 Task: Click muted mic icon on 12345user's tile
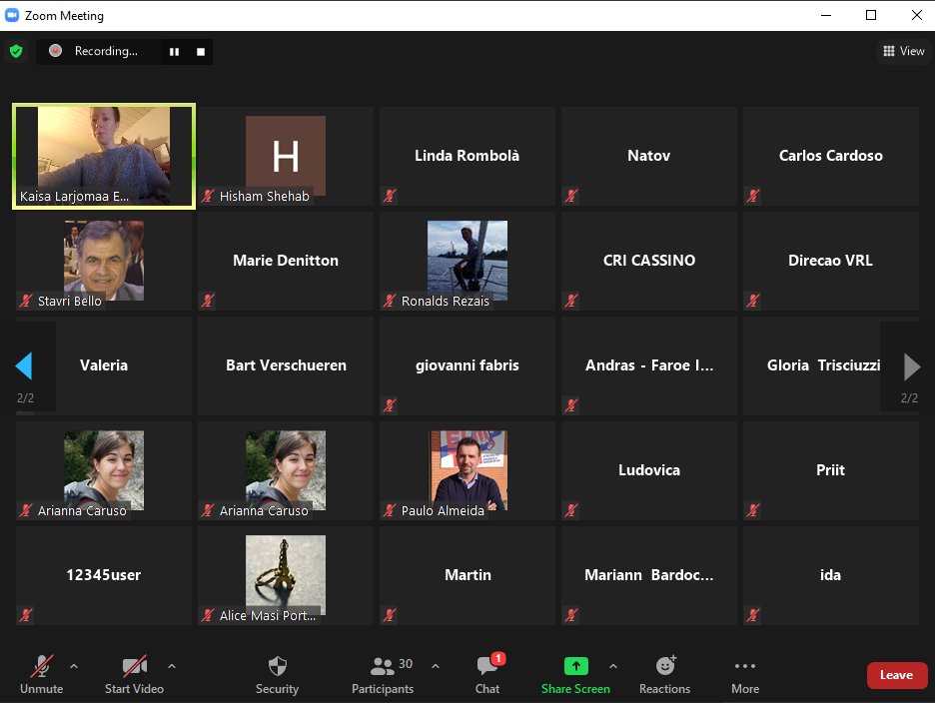coord(26,615)
